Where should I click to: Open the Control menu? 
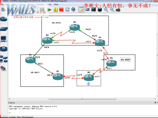click(22, 4)
